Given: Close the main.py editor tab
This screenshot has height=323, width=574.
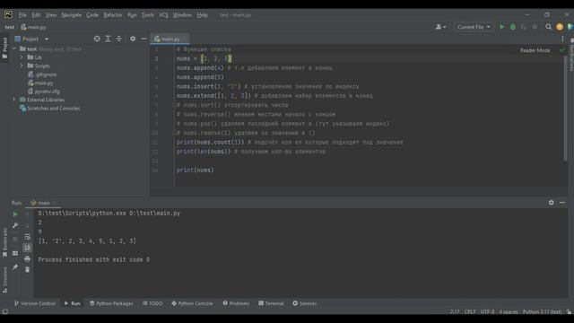Looking at the screenshot, I should [185, 39].
